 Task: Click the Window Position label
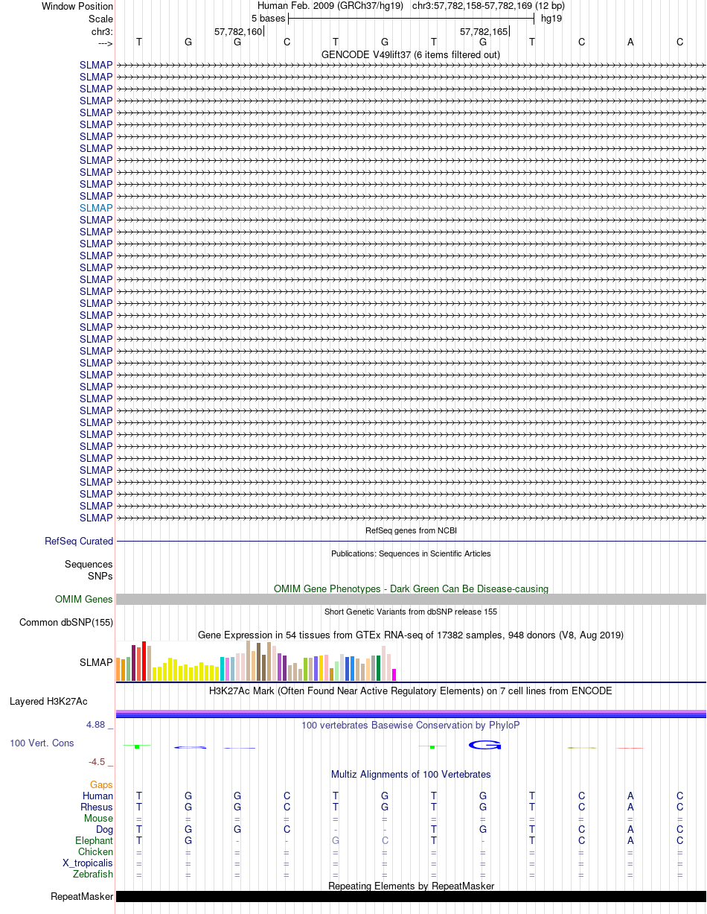[x=77, y=6]
